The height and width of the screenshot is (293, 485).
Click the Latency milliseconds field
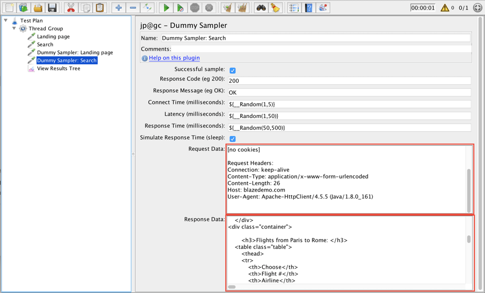pyautogui.click(x=349, y=116)
